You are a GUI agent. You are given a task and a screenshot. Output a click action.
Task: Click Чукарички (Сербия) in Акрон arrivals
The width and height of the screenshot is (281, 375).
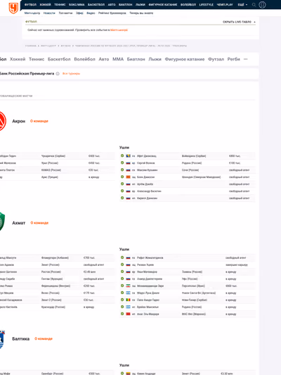coord(53,156)
